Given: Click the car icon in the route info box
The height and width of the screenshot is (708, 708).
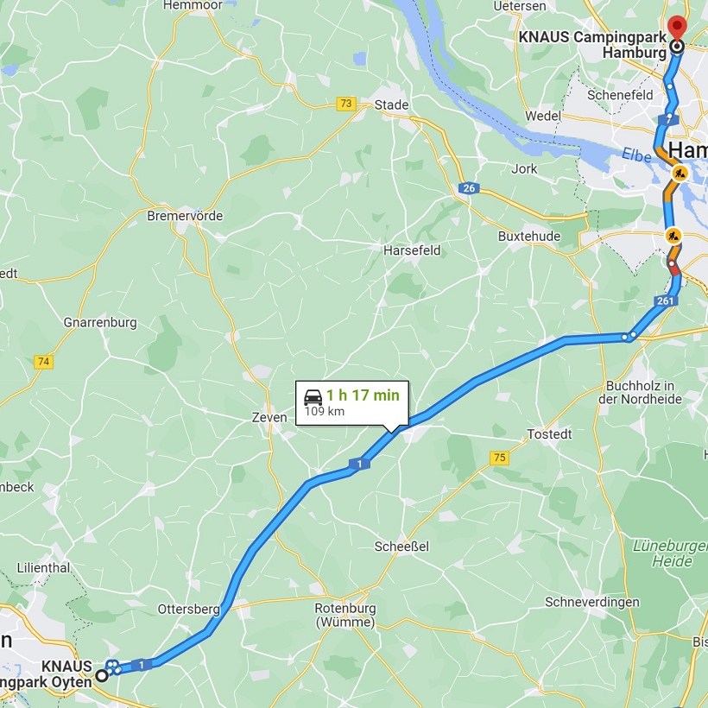Looking at the screenshot, I should coord(313,397).
